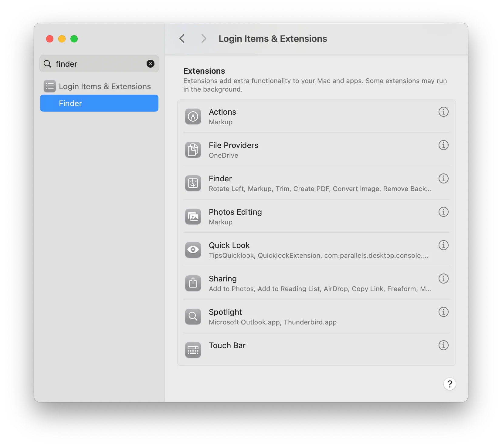Click the Help question mark button

pos(449,384)
